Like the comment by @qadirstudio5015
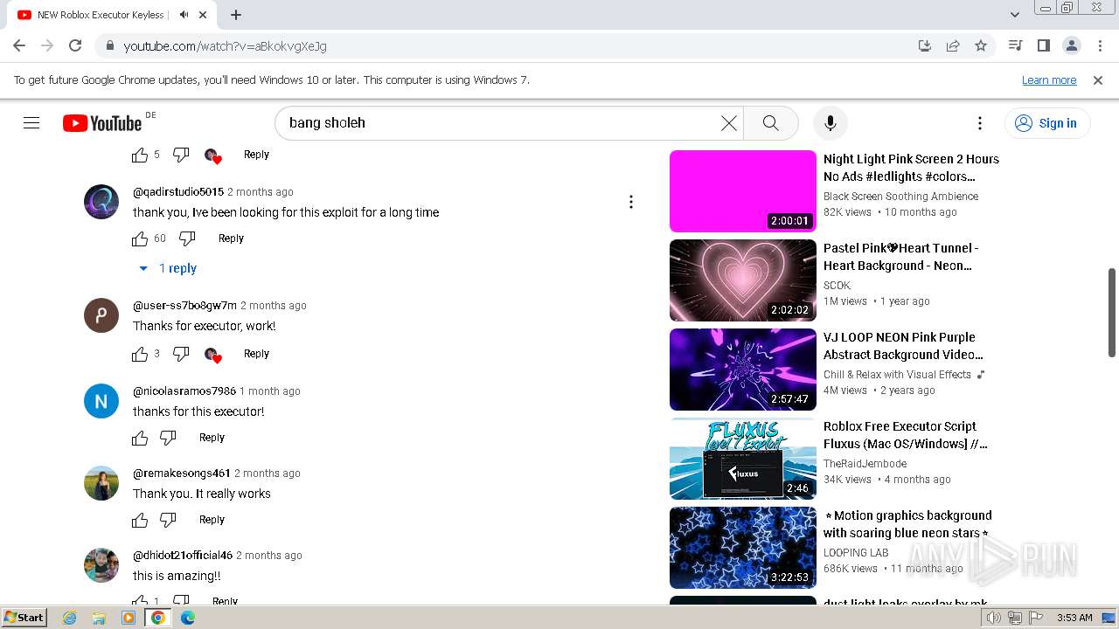The height and width of the screenshot is (629, 1119). click(140, 238)
